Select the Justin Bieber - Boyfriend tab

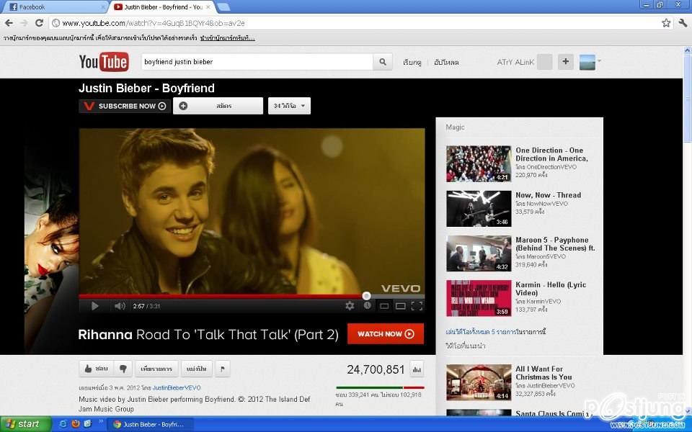[162, 7]
